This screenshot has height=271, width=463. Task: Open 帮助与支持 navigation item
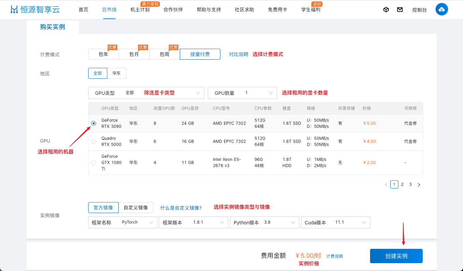click(x=209, y=10)
